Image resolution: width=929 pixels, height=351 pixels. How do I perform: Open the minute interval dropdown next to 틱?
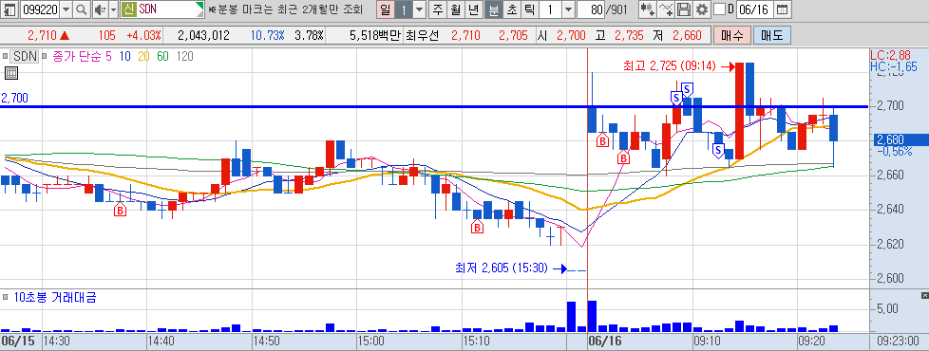click(568, 9)
